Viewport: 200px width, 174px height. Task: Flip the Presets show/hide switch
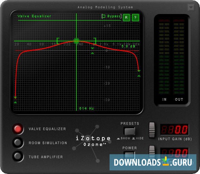(130, 131)
